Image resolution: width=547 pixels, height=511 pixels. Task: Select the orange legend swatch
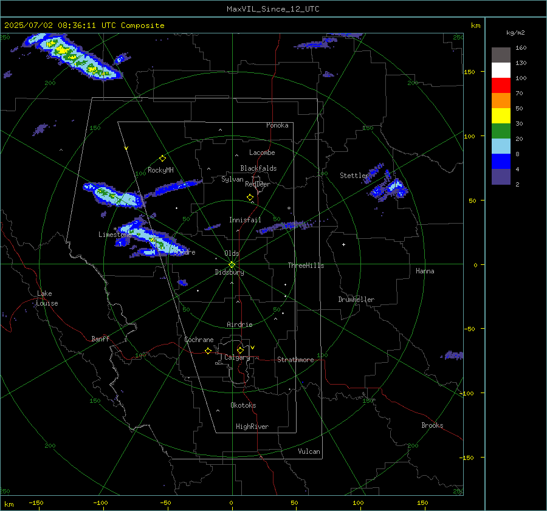point(501,101)
